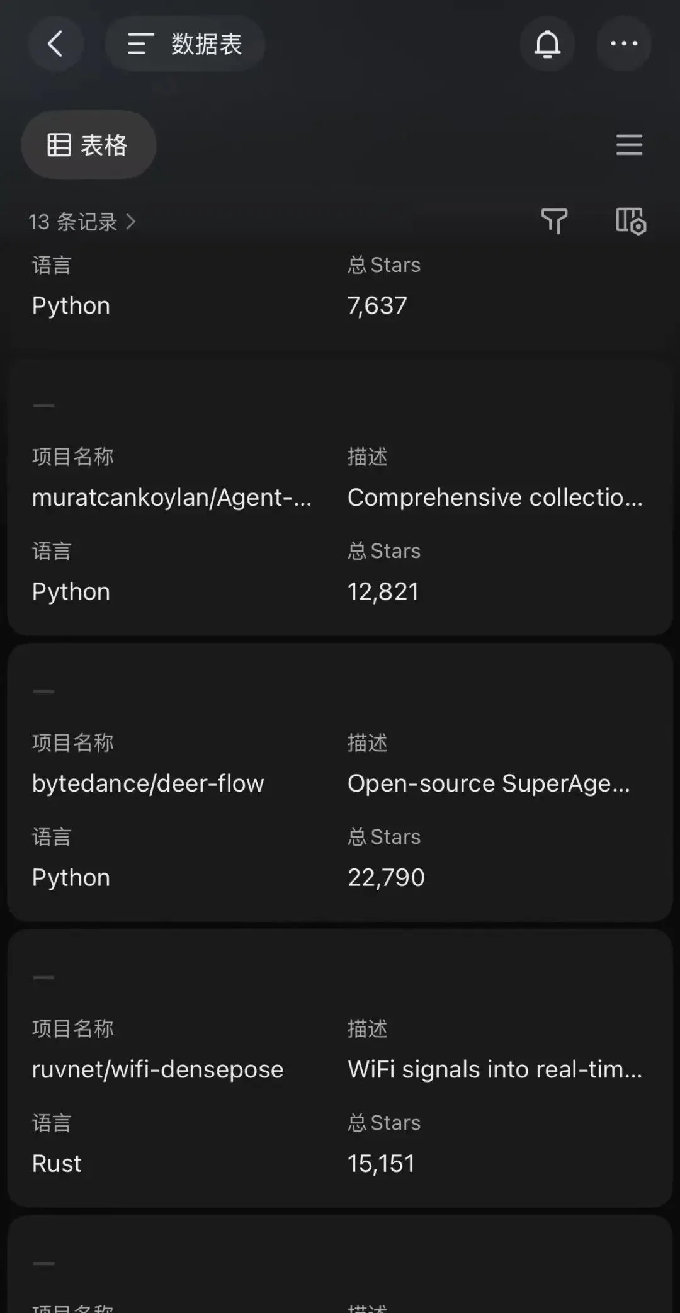Tap the Rust language field value

coord(57,1163)
